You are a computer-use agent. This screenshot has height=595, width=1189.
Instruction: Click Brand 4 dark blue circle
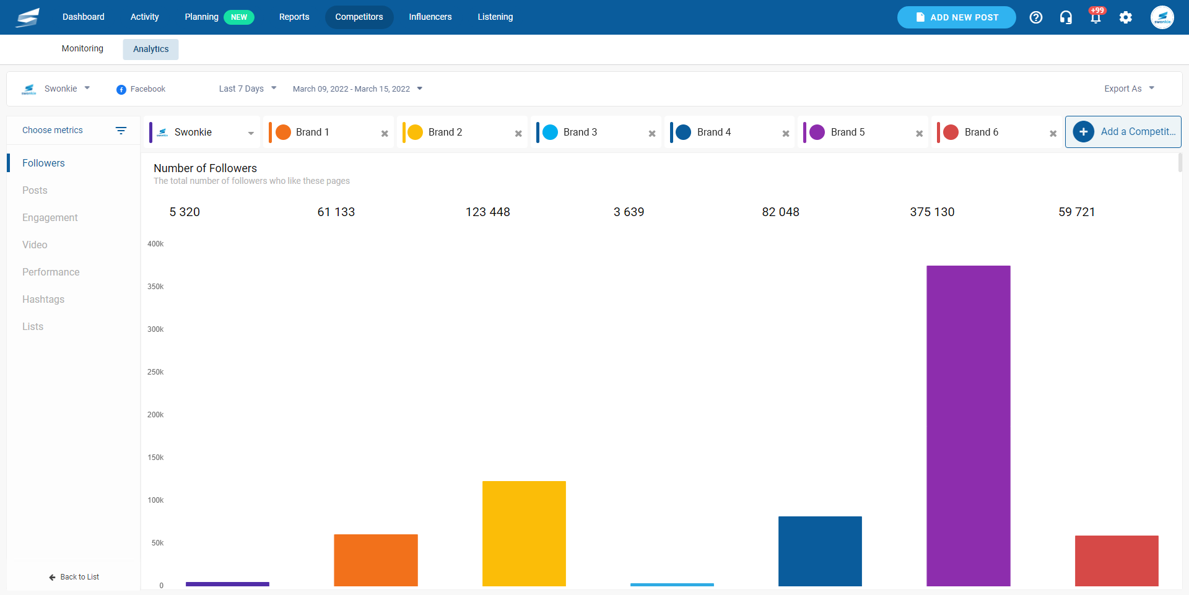coord(684,132)
